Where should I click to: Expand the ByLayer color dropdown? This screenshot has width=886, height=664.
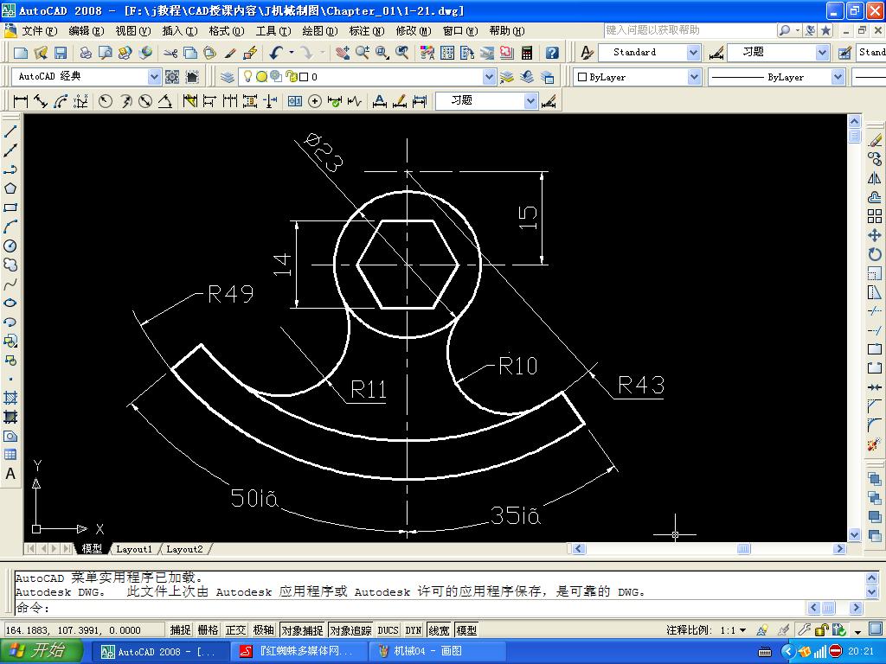695,77
